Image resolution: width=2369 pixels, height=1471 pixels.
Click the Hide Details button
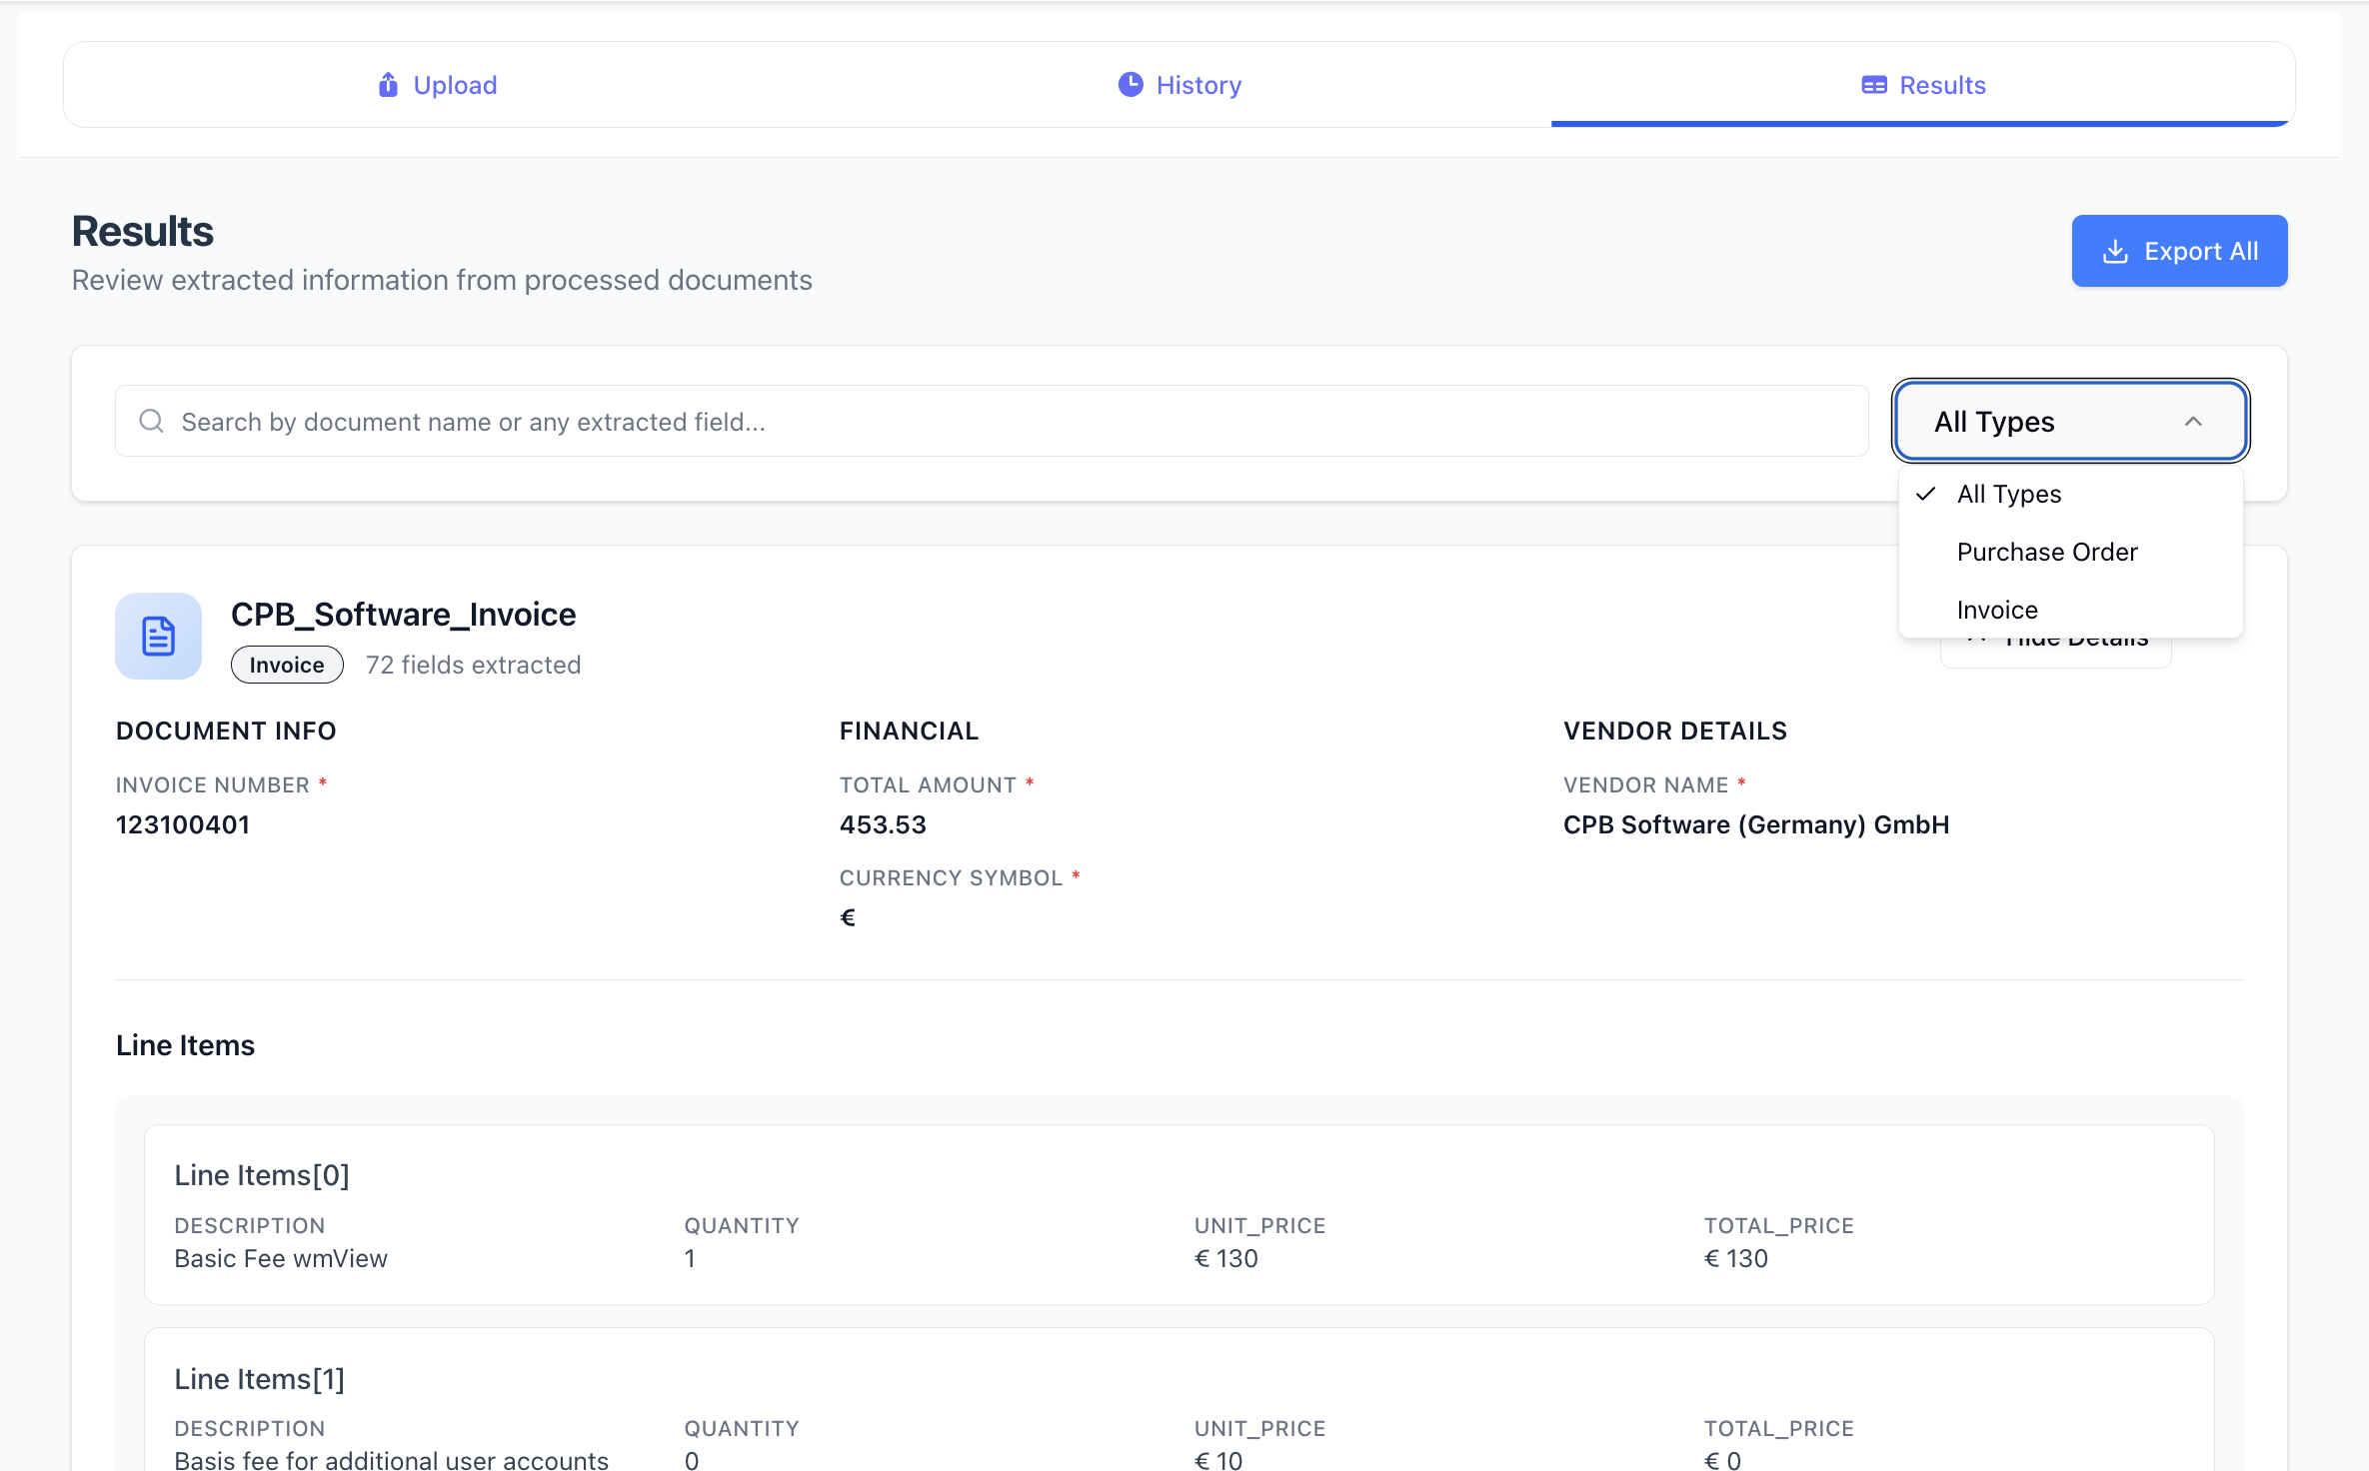[2056, 652]
